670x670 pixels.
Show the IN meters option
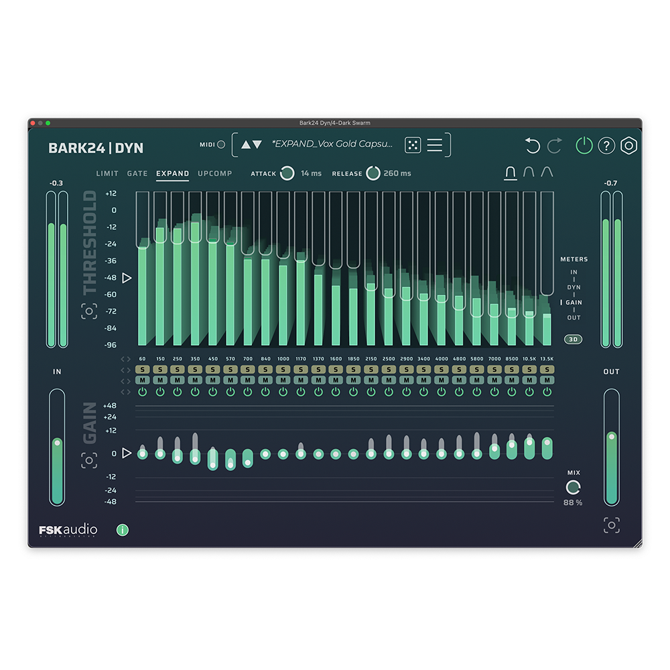(574, 272)
